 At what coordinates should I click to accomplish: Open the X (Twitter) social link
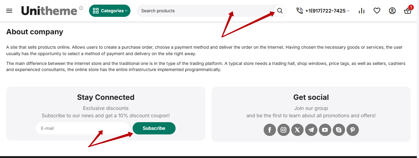point(297,130)
